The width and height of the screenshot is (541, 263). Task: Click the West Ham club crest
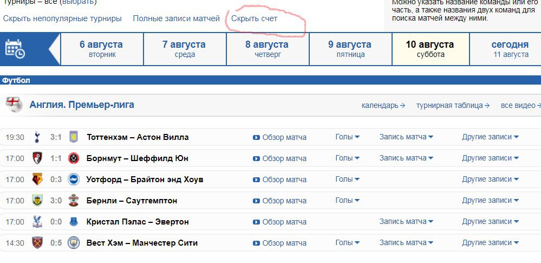pos(37,242)
